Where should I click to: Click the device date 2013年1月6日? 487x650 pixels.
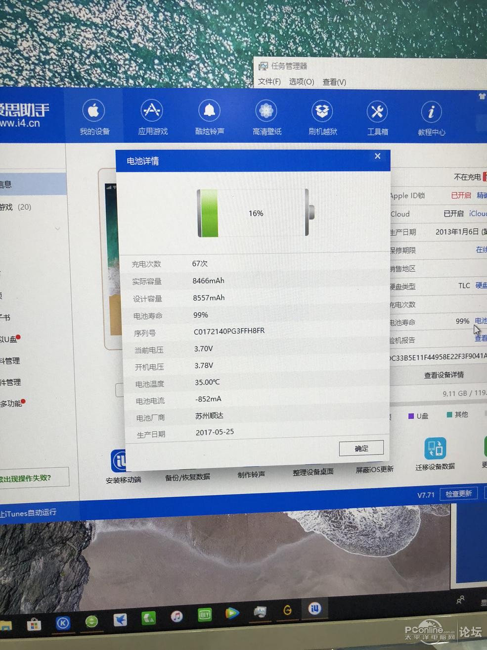pos(457,232)
